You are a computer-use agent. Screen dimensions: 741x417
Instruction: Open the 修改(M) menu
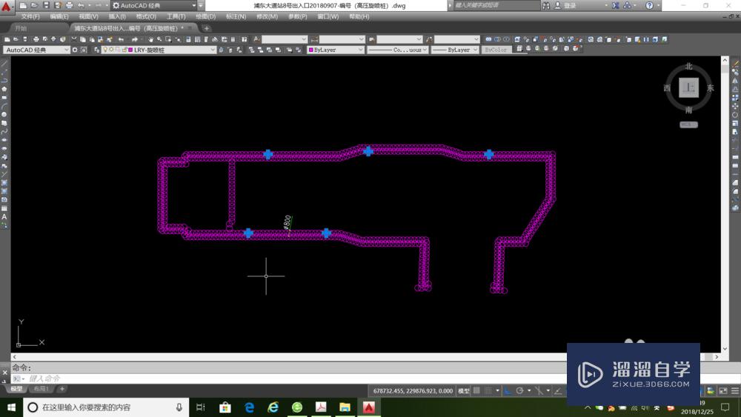(267, 16)
